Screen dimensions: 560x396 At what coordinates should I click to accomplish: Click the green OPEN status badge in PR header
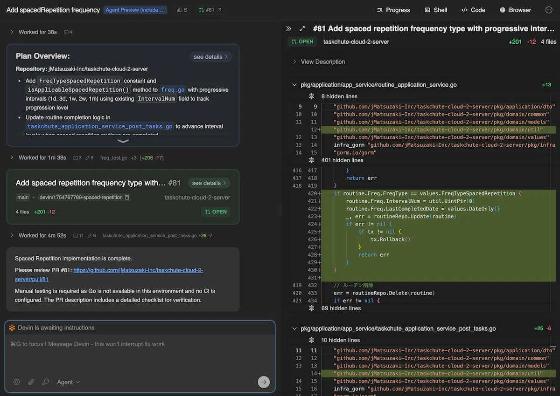[x=302, y=41]
